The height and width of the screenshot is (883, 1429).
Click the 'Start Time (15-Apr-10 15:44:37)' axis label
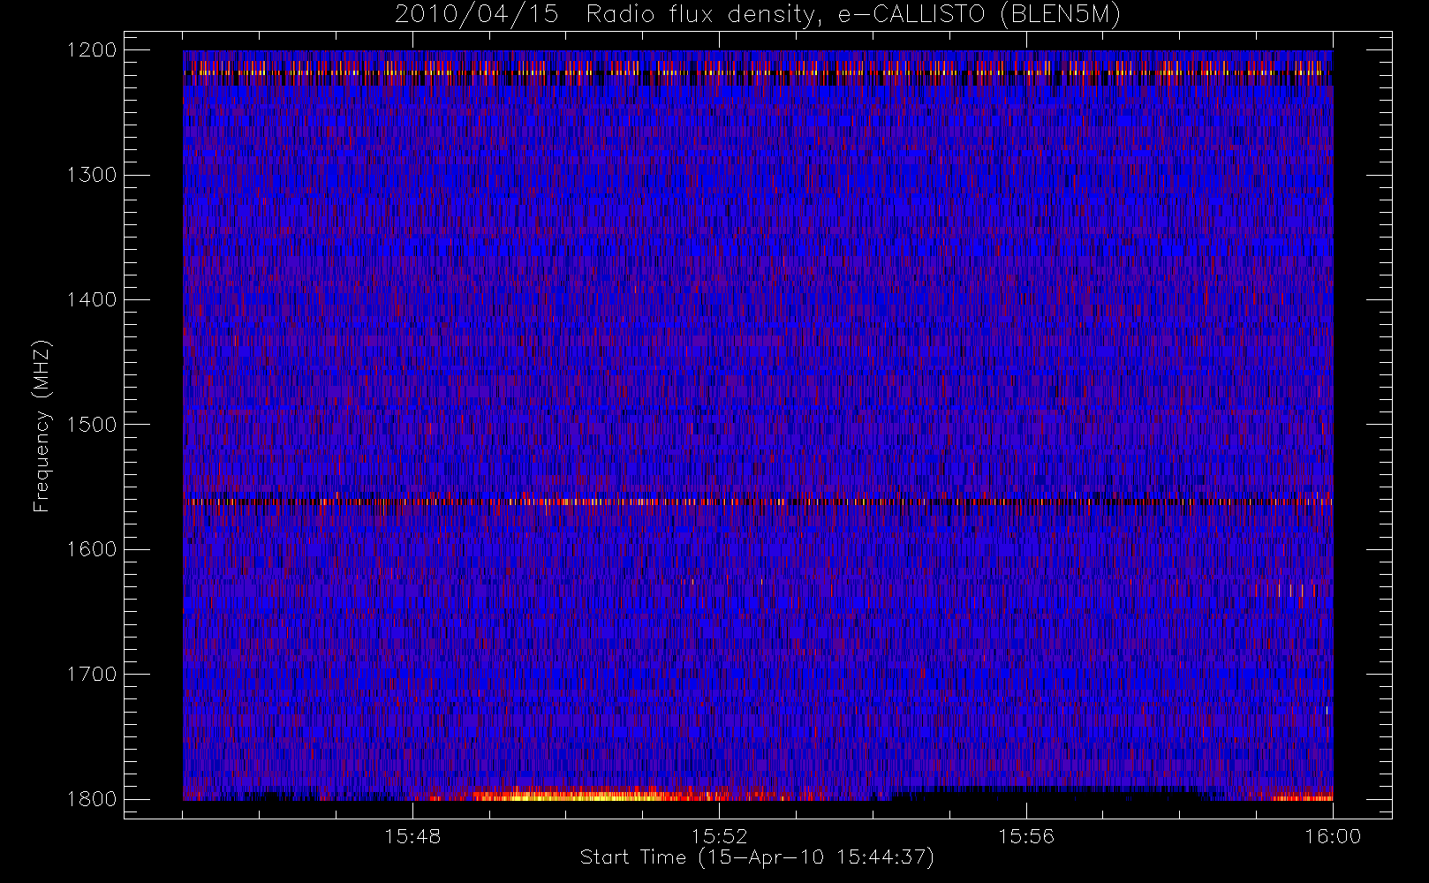(757, 857)
